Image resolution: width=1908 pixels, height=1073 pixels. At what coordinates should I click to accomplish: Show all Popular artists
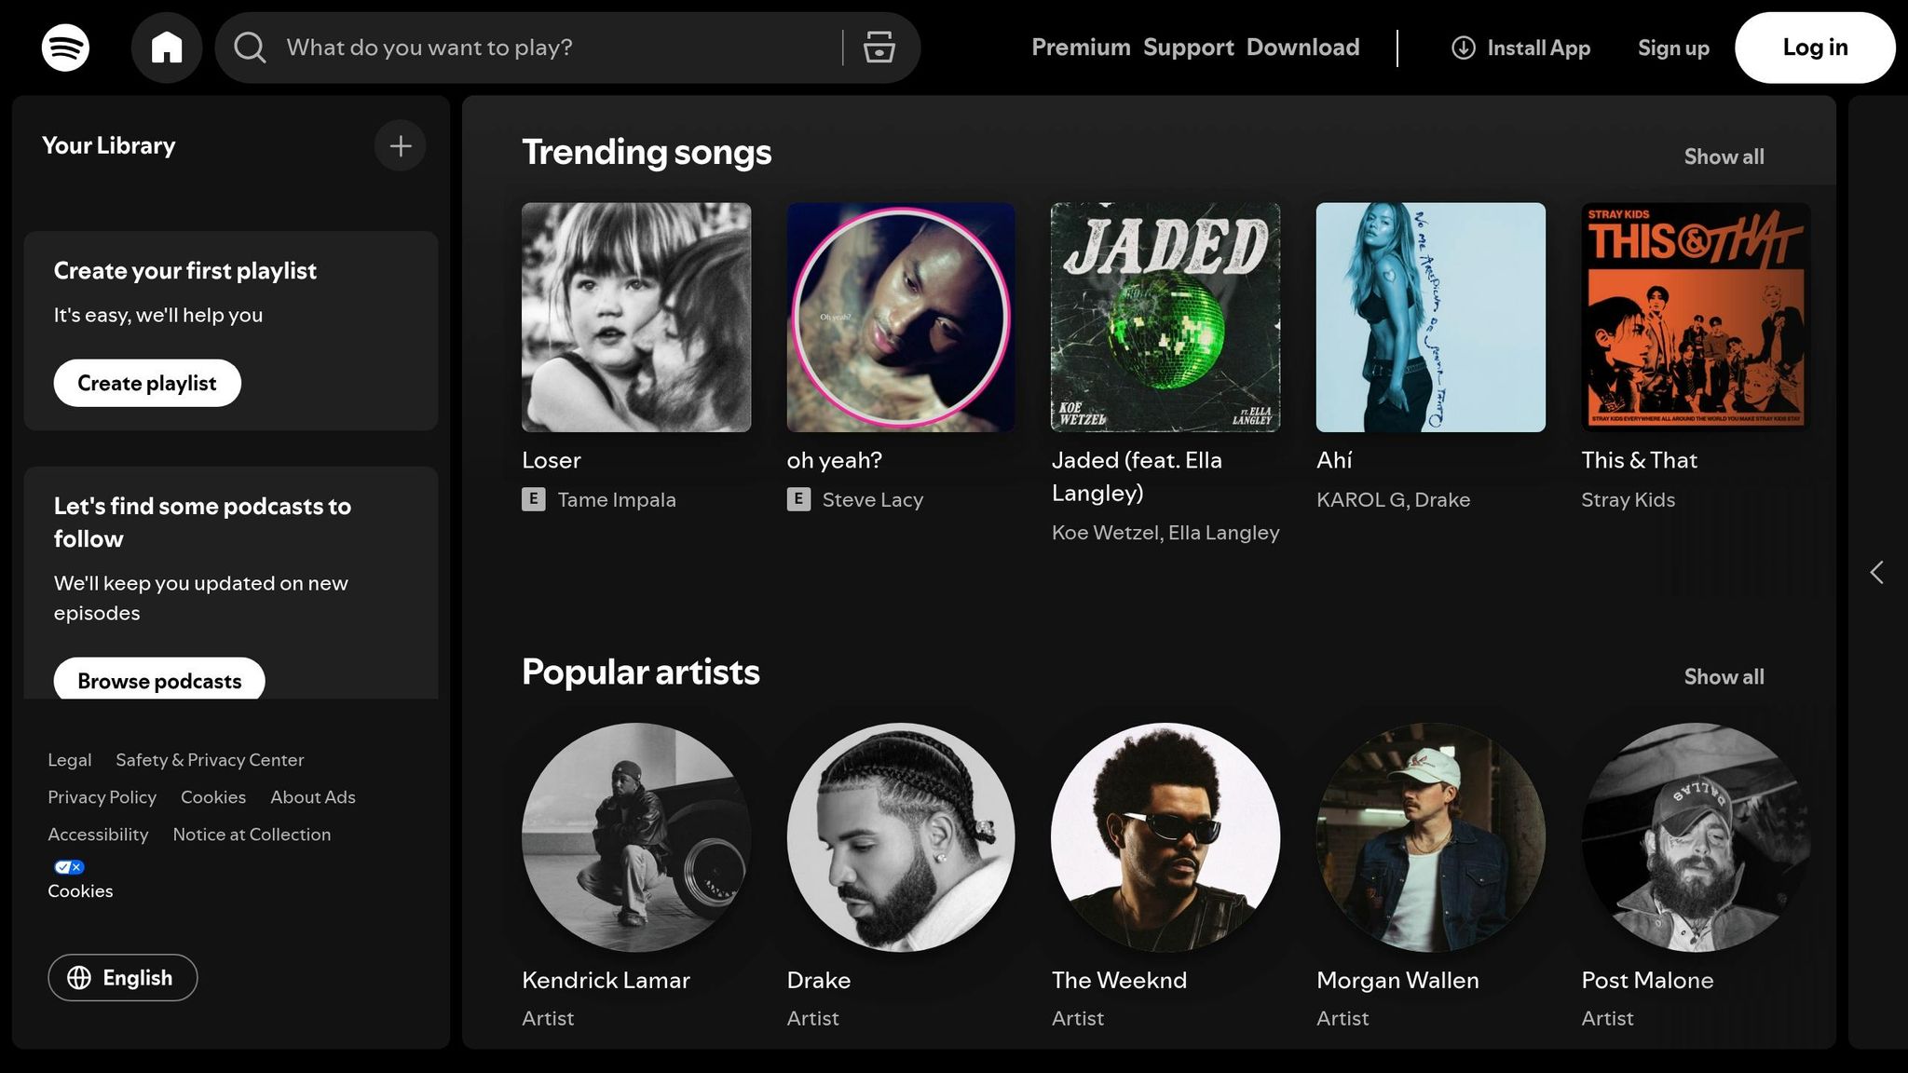point(1724,676)
